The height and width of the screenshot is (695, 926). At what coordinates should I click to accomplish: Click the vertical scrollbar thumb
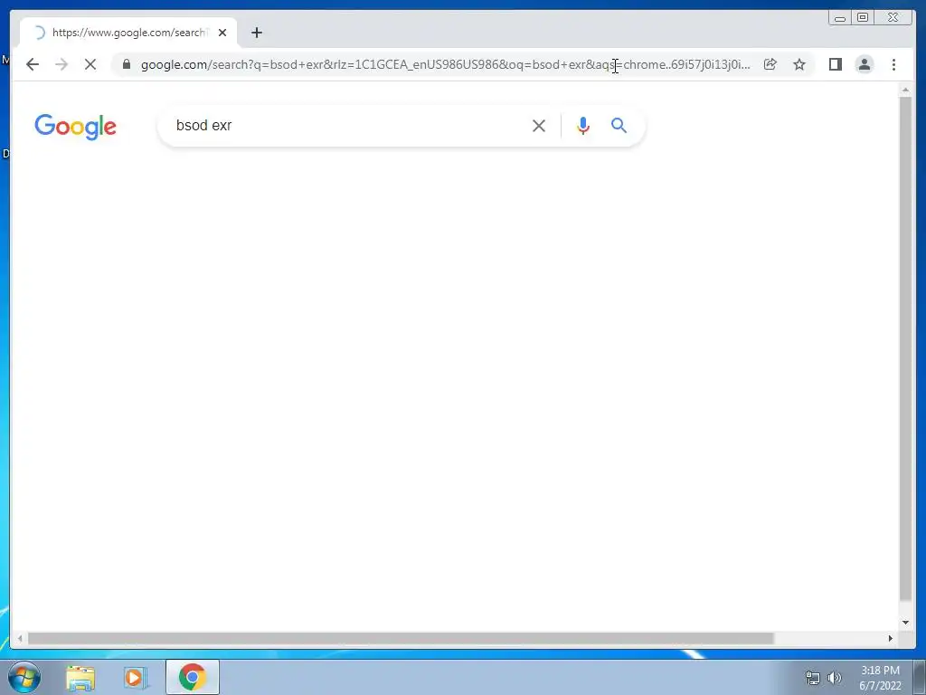pyautogui.click(x=905, y=348)
